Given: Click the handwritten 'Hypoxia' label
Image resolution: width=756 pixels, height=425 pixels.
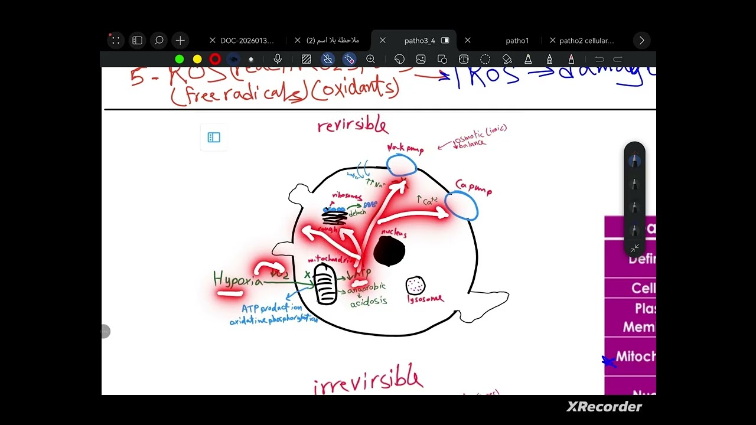Looking at the screenshot, I should coord(238,279).
